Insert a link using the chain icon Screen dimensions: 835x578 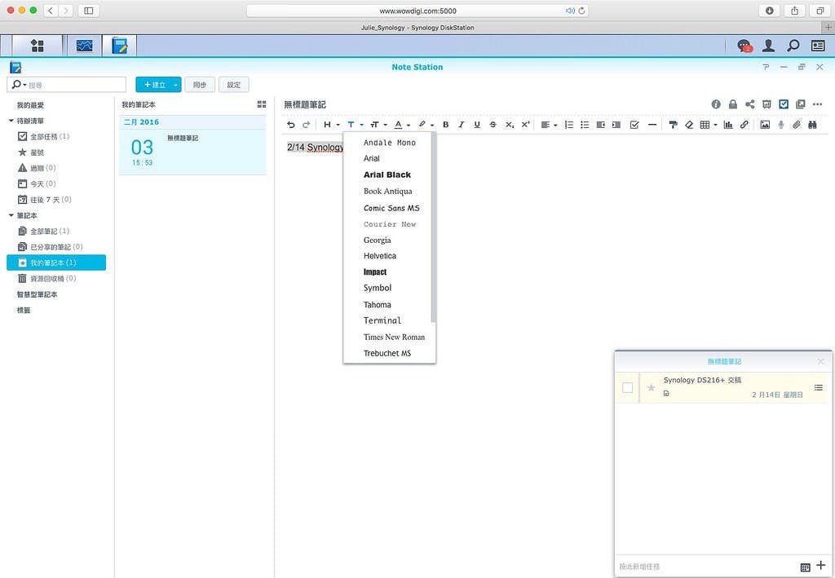[x=744, y=125]
